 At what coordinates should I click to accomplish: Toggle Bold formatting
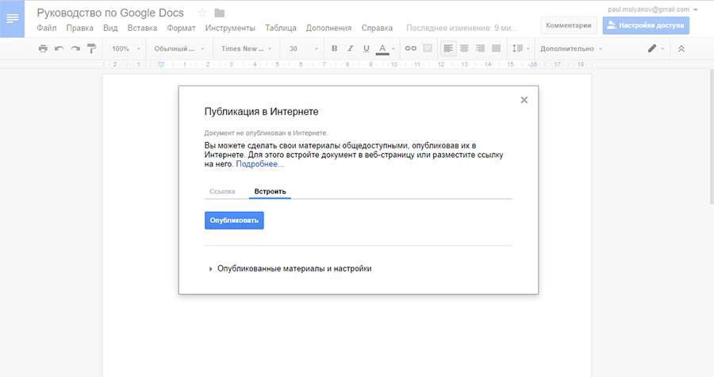tap(334, 48)
